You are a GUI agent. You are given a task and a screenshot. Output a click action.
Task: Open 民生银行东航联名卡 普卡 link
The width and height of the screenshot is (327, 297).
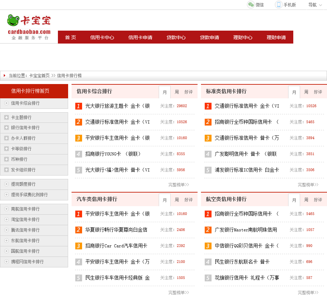242,262
